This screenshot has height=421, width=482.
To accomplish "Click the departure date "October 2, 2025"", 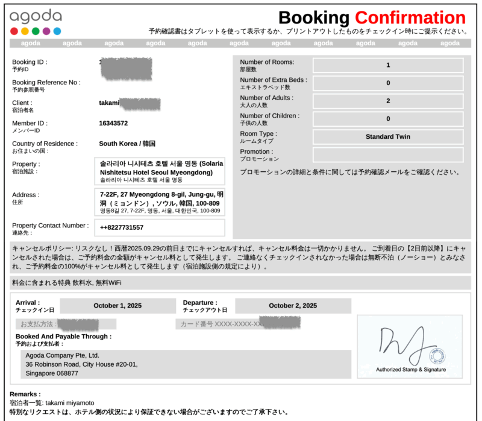I will (293, 306).
